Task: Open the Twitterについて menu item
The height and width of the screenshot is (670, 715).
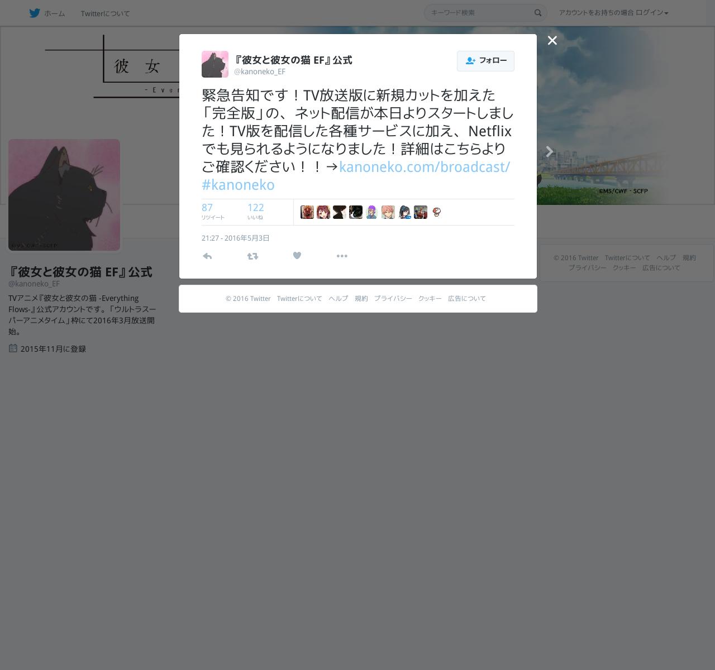Action: pyautogui.click(x=105, y=13)
